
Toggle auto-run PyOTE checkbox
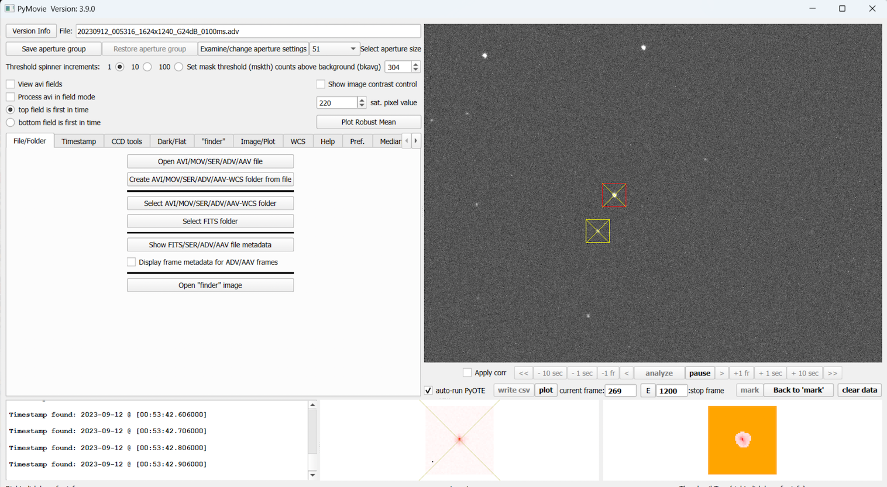(x=428, y=391)
